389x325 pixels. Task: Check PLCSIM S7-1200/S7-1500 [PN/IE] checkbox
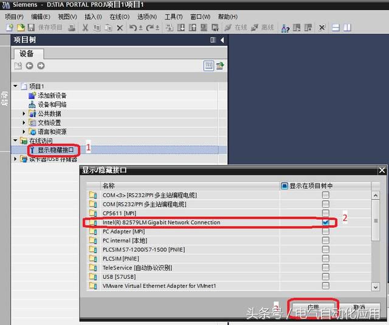click(x=326, y=250)
